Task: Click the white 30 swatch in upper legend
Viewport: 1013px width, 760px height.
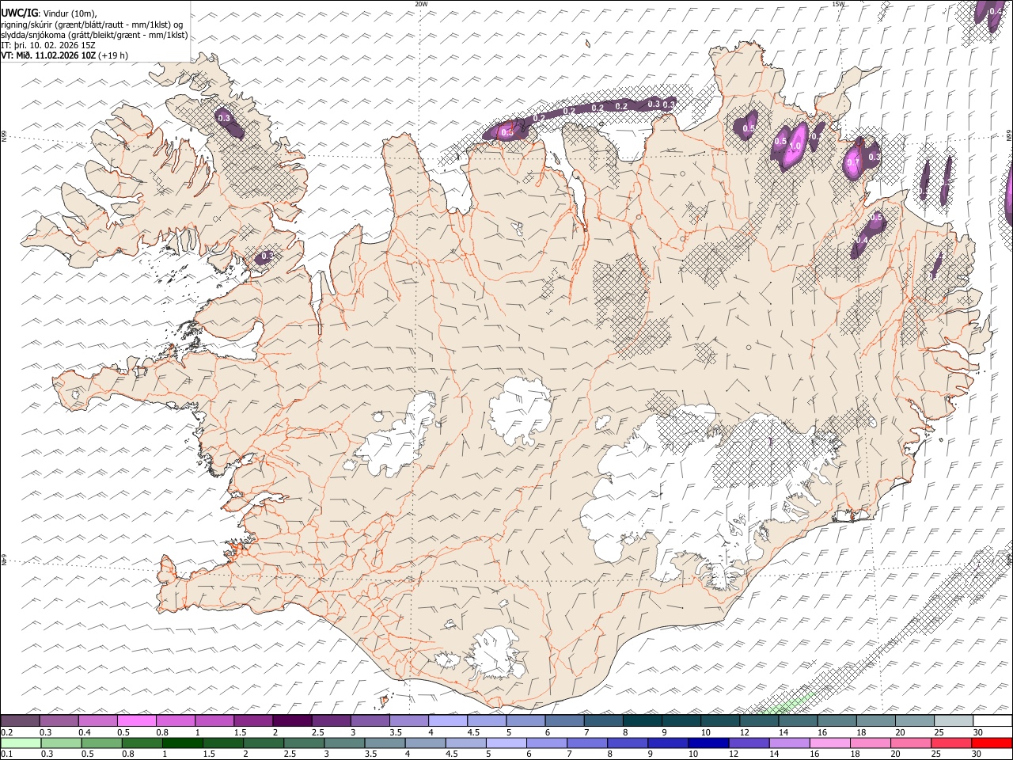Action: pyautogui.click(x=992, y=720)
